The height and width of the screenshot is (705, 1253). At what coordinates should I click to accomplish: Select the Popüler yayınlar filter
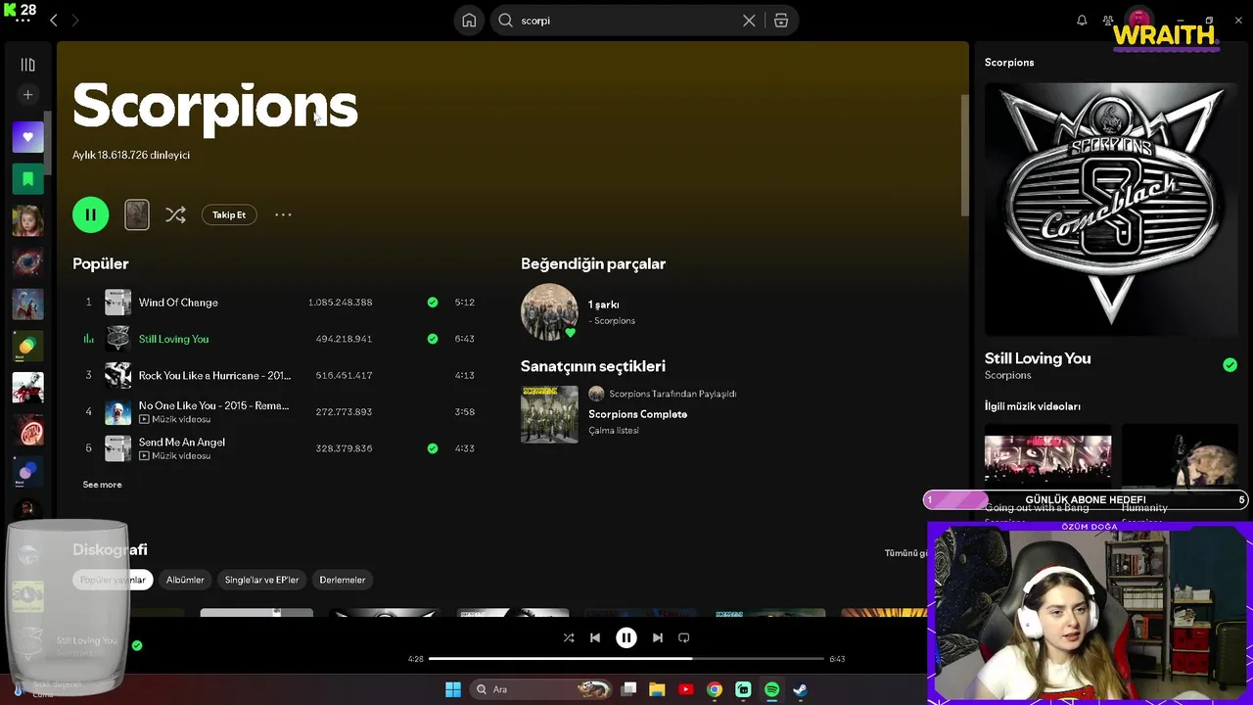tap(113, 580)
